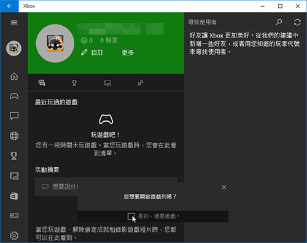The width and height of the screenshot is (307, 243).
Task: Open My Games controller icon in the sidebar
Action: [x=14, y=96]
